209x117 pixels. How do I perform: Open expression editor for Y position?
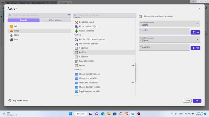coord(195,48)
